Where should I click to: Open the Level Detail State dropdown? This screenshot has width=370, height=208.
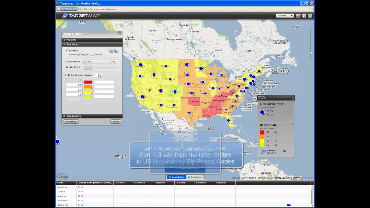tap(99, 62)
